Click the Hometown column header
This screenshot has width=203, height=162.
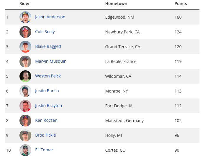(116, 4)
